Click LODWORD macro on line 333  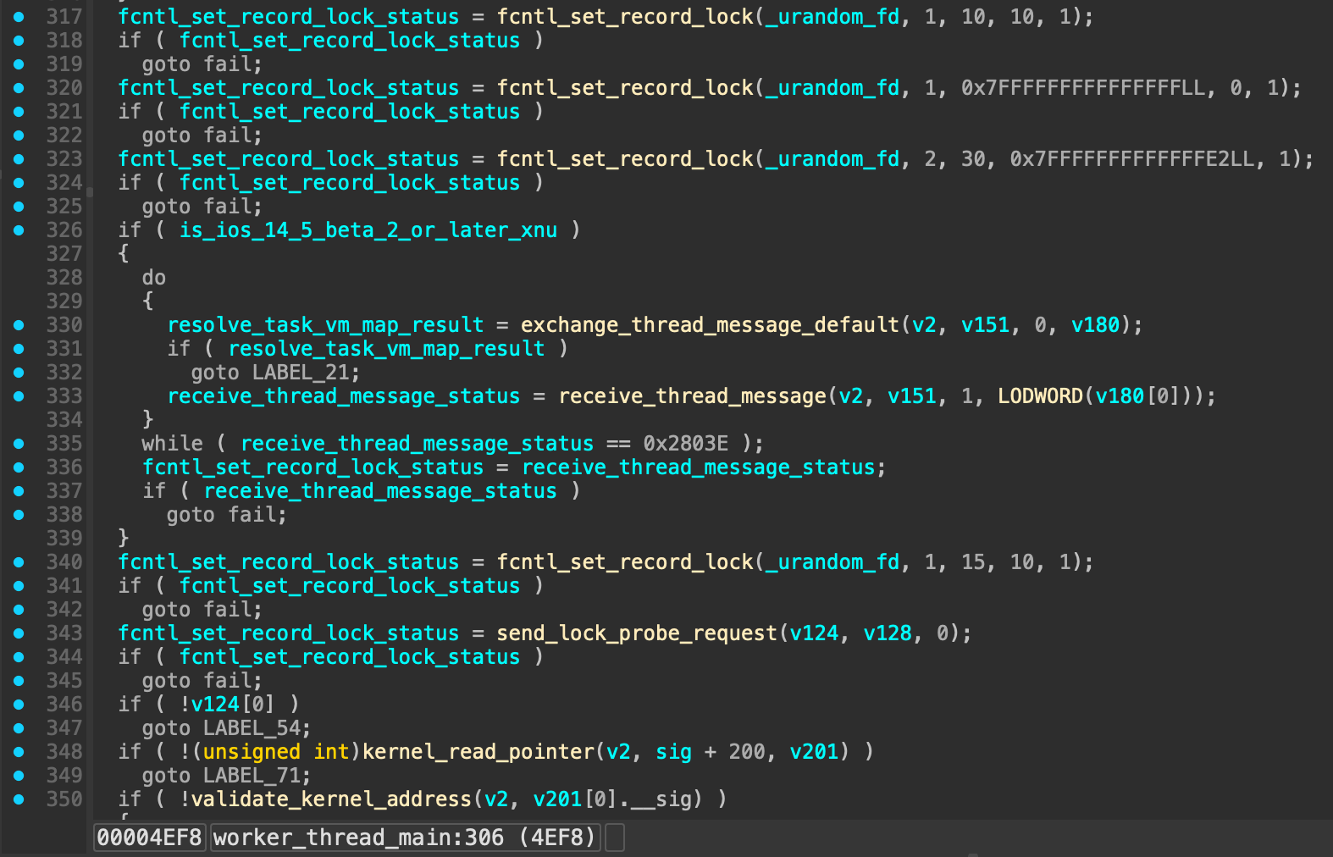click(x=1040, y=396)
